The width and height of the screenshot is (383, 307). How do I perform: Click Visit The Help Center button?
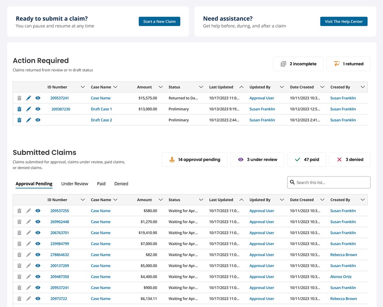tap(344, 21)
